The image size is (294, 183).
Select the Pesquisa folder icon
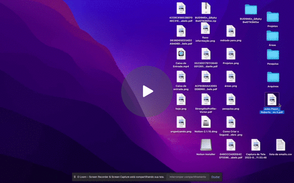pyautogui.click(x=273, y=54)
